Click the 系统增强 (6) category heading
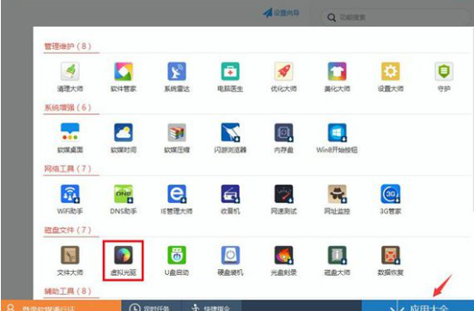This screenshot has width=474, height=311. tap(68, 107)
